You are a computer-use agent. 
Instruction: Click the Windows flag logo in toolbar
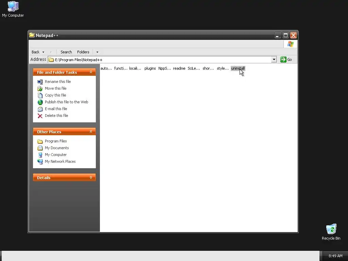coord(290,44)
